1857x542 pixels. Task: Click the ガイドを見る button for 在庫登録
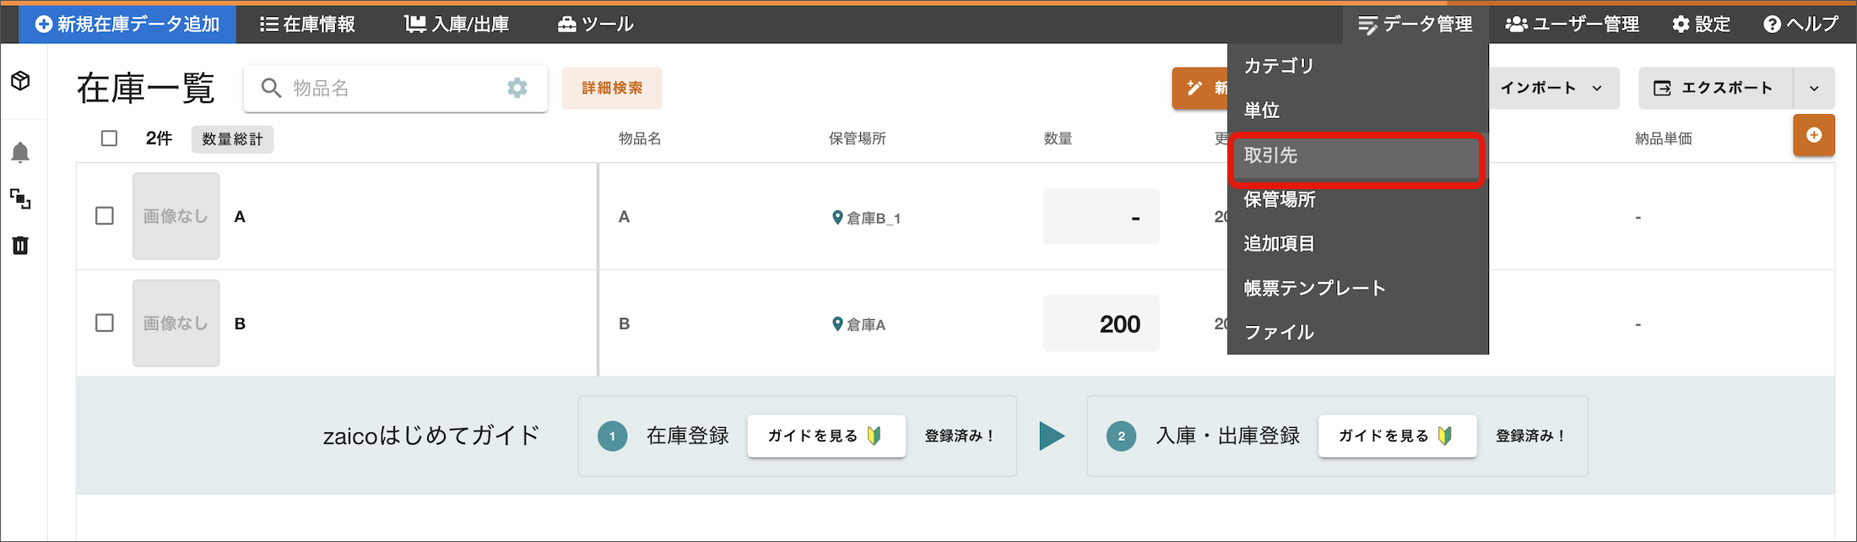pos(825,436)
